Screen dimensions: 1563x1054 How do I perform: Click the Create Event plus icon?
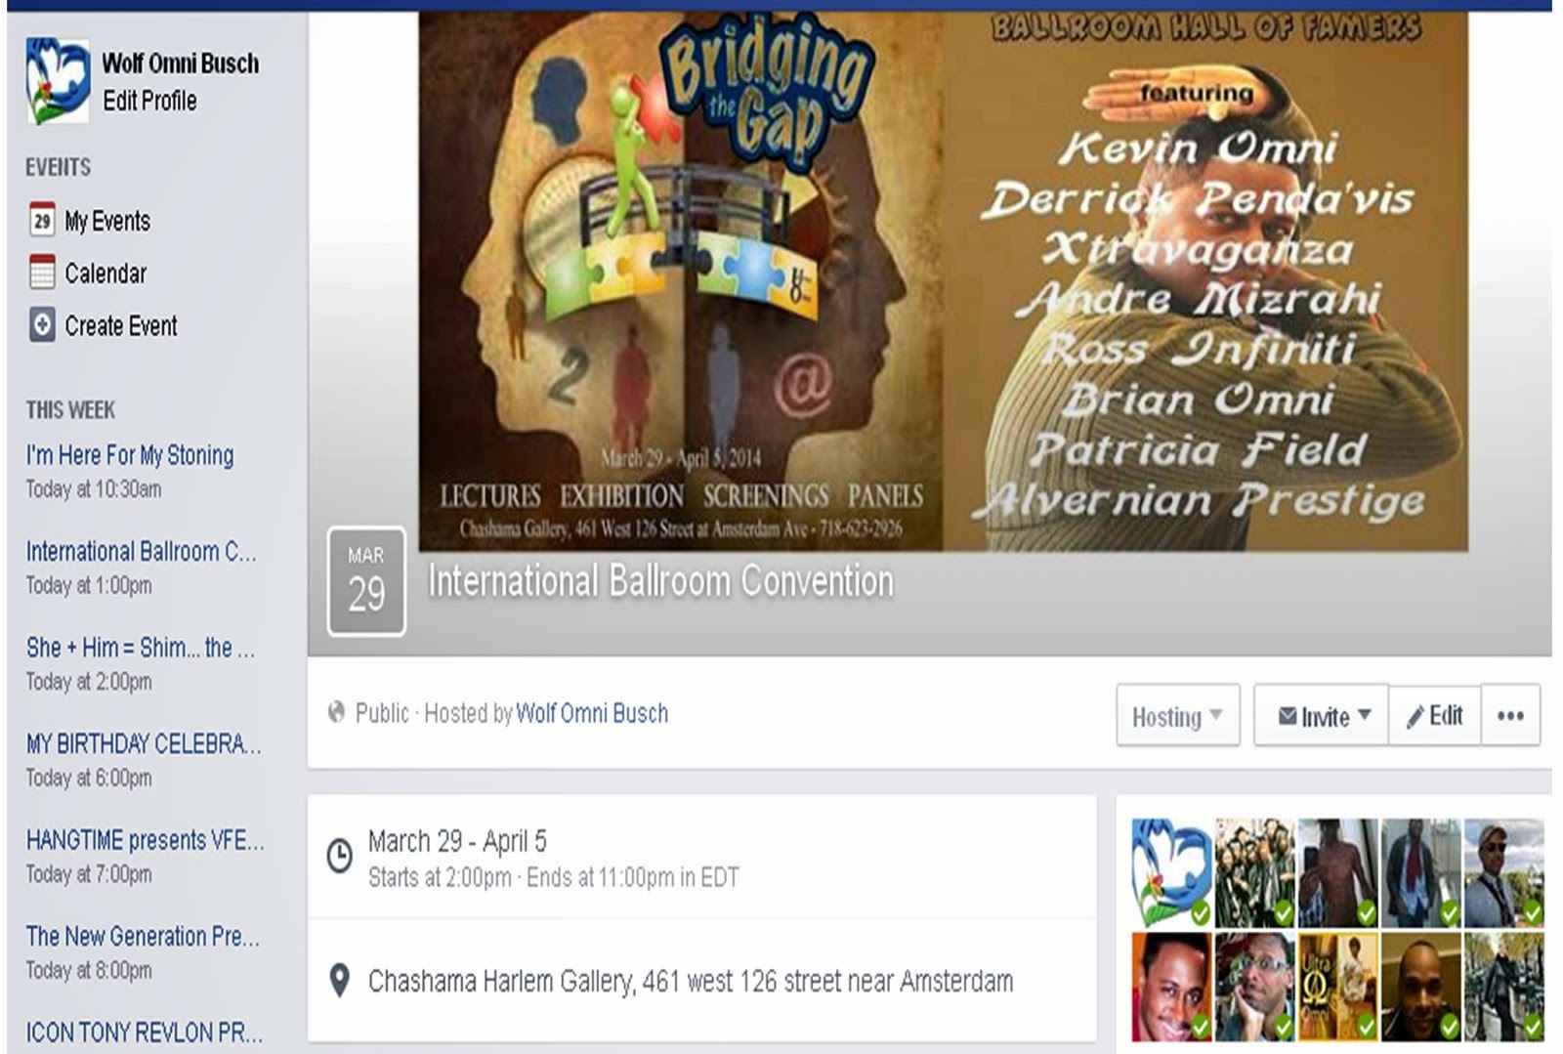click(42, 325)
